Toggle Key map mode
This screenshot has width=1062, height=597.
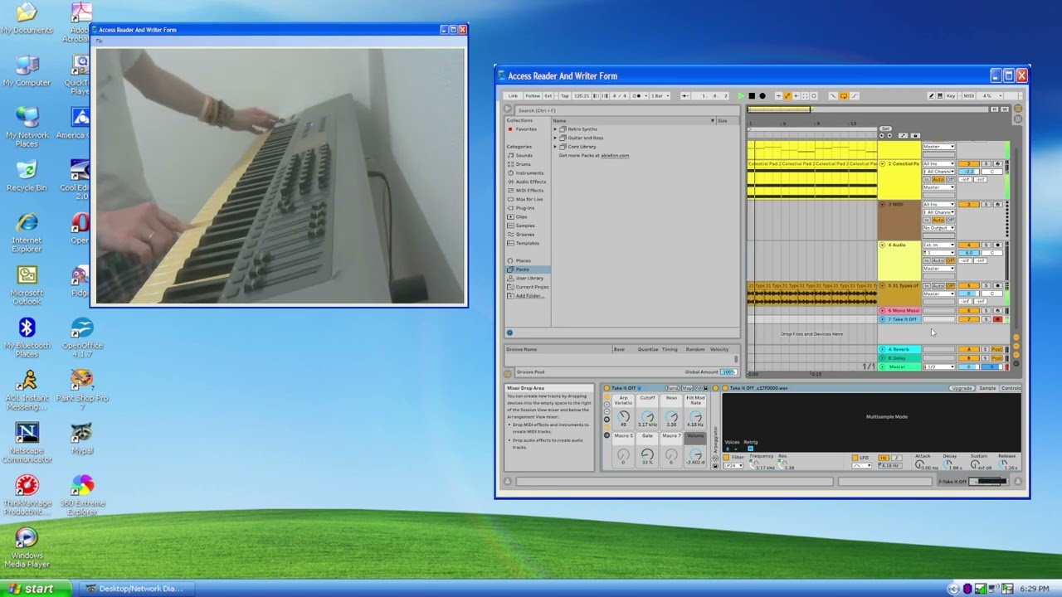click(950, 95)
